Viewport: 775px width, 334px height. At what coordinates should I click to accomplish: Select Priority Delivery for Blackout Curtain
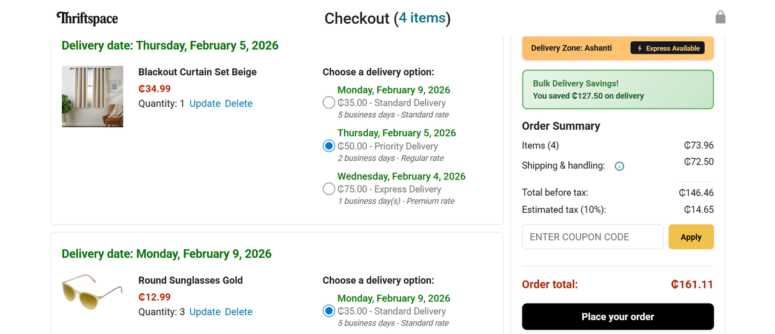[x=329, y=146]
